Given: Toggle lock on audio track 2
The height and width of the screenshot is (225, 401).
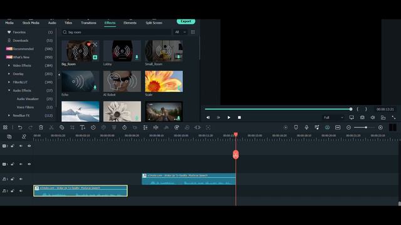Looking at the screenshot, I should pyautogui.click(x=13, y=191).
